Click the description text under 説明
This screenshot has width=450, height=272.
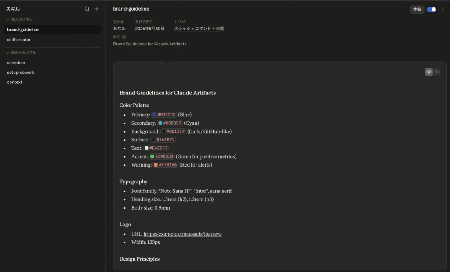150,44
